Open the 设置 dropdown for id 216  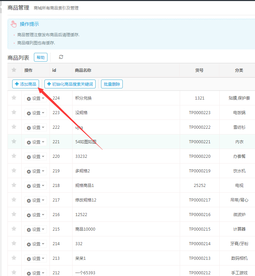(x=36, y=215)
